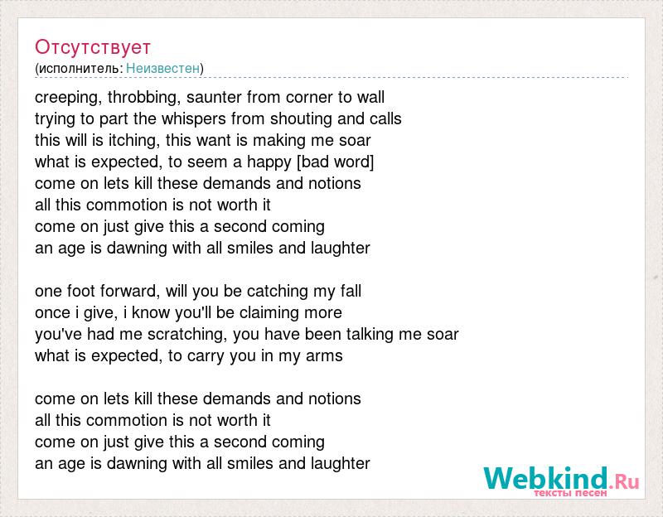
Task: Click the тексты песен tagline under the logo
Action: tap(570, 493)
